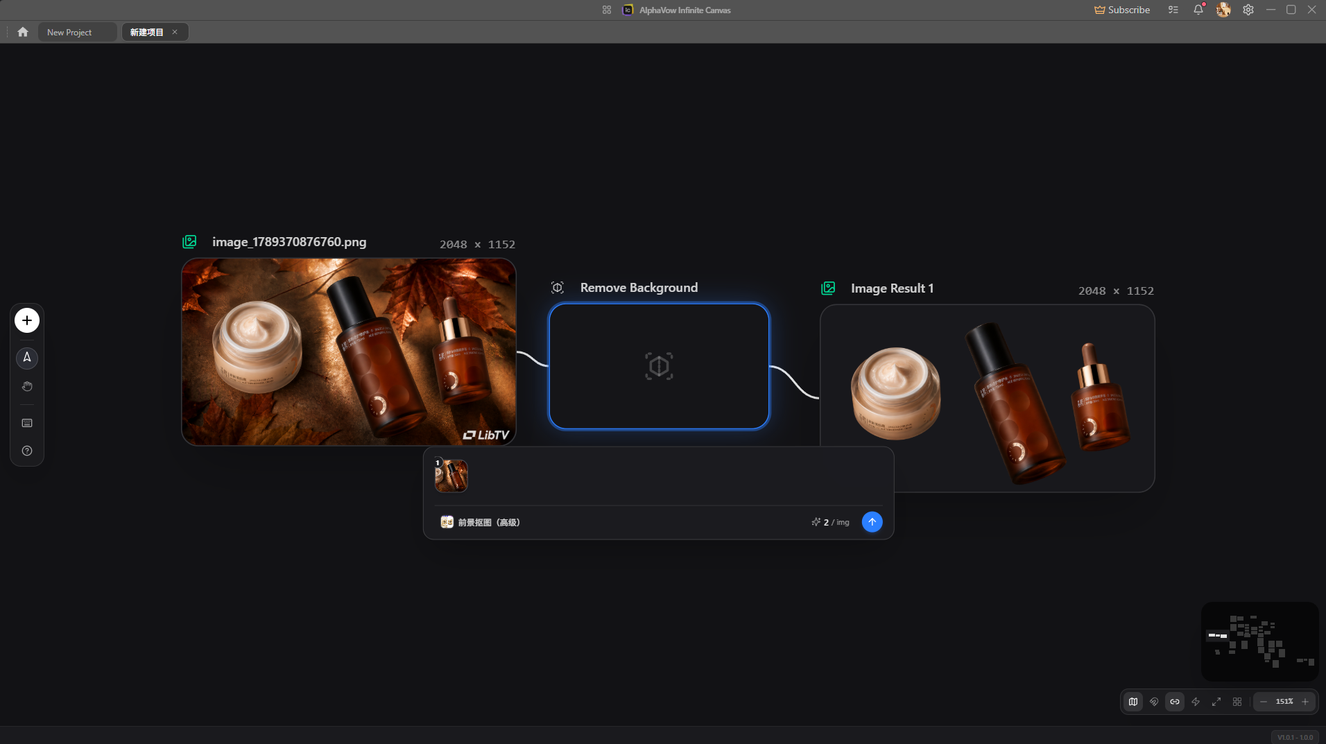Toggle the magnet snapping icon
This screenshot has height=744, width=1326.
click(x=1154, y=702)
